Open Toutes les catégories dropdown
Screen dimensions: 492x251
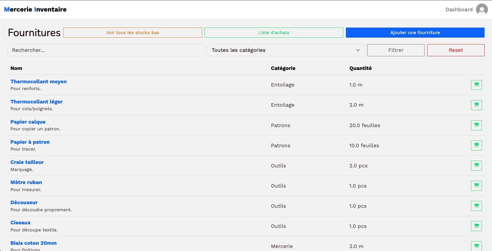(x=286, y=50)
